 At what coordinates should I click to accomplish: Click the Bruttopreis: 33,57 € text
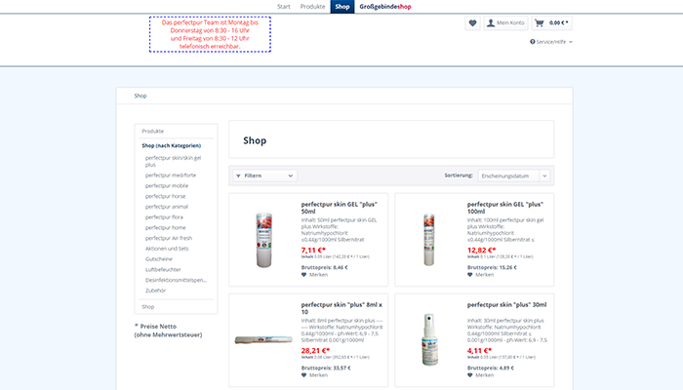pyautogui.click(x=326, y=368)
